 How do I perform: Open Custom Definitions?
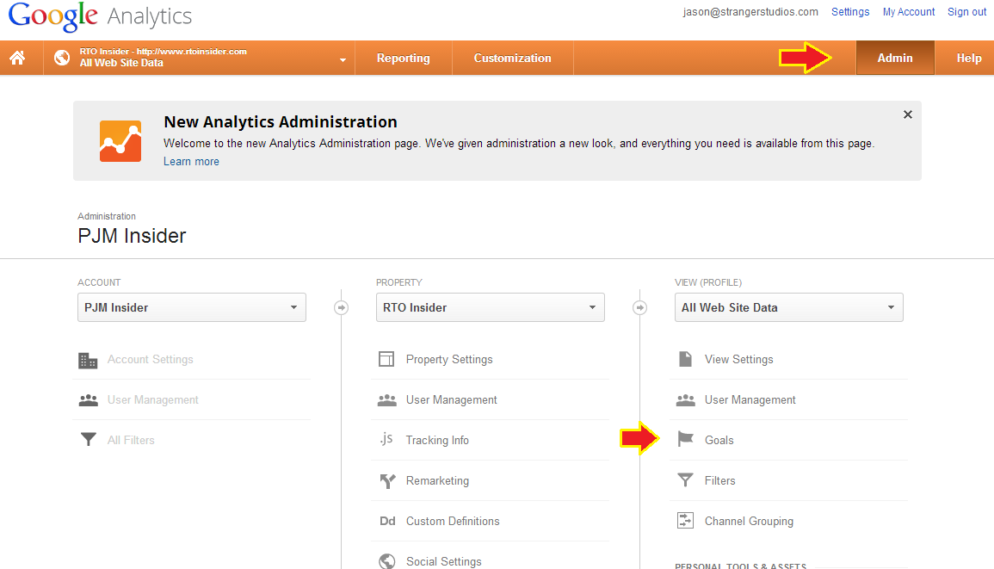click(x=453, y=522)
